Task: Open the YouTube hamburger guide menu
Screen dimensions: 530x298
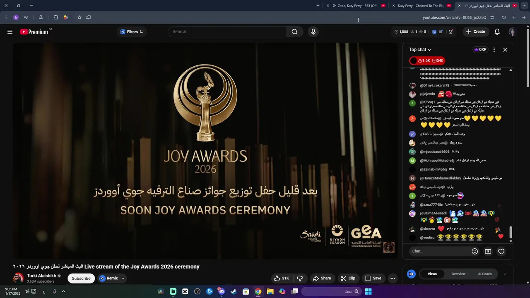Action: coord(10,31)
